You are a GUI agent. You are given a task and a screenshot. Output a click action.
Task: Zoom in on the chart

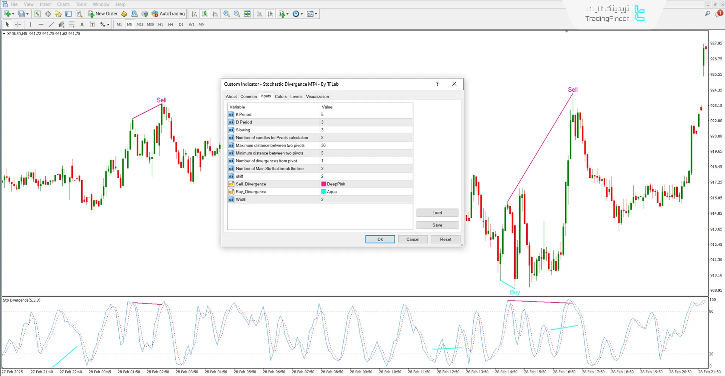pyautogui.click(x=227, y=14)
